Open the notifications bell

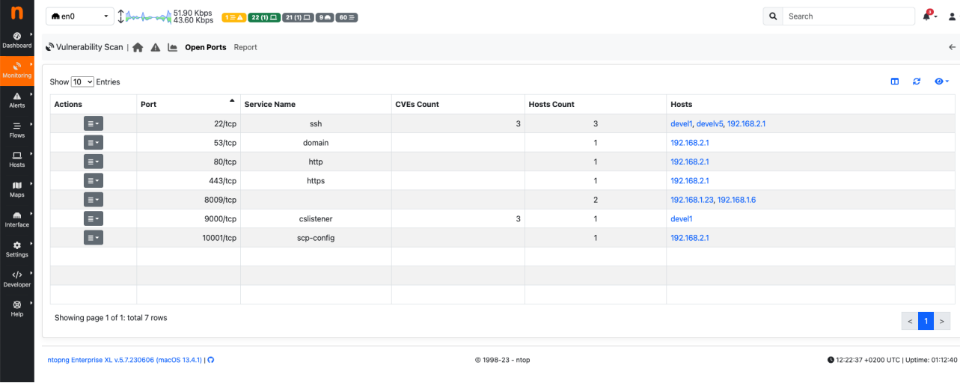pyautogui.click(x=926, y=16)
